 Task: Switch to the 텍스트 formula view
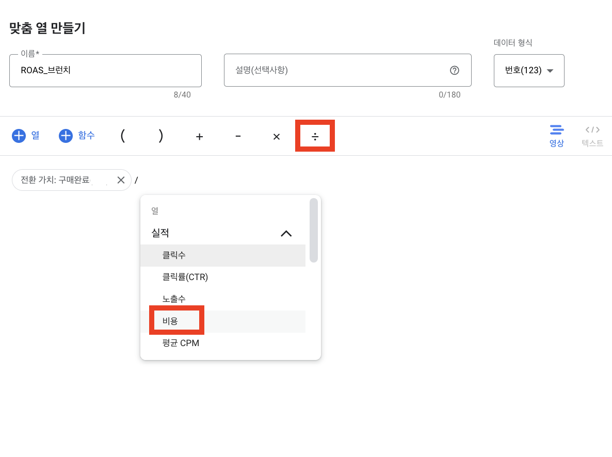coord(591,136)
